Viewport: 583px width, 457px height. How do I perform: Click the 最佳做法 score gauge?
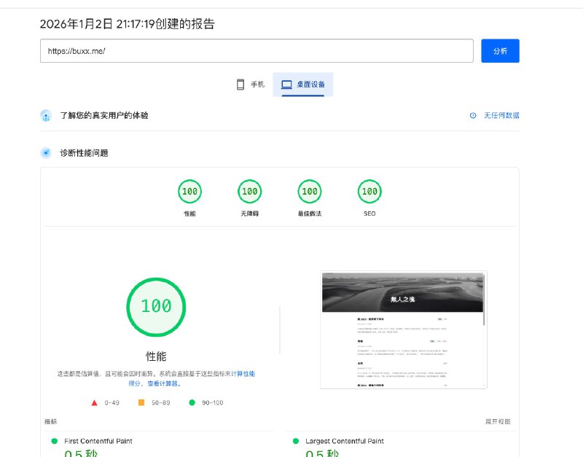(x=310, y=192)
